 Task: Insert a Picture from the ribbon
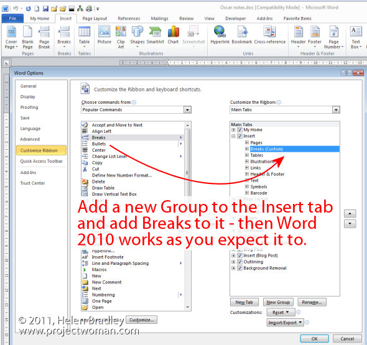point(104,35)
